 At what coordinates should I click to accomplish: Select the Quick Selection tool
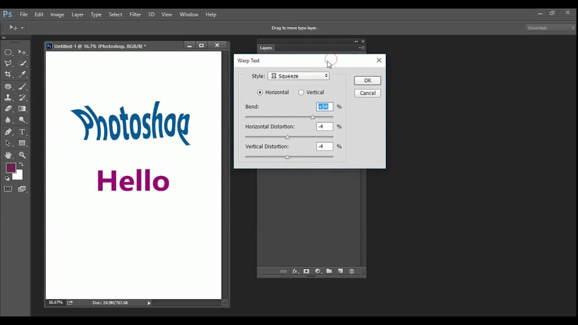[x=22, y=64]
